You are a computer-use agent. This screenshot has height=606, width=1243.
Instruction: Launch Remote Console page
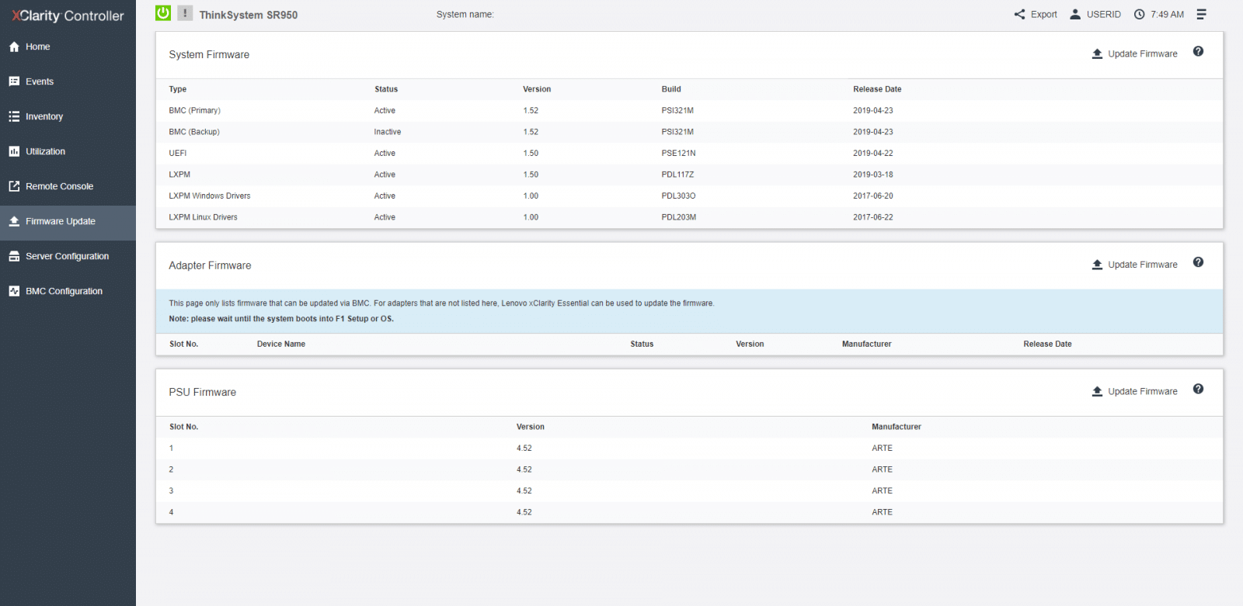tap(68, 186)
